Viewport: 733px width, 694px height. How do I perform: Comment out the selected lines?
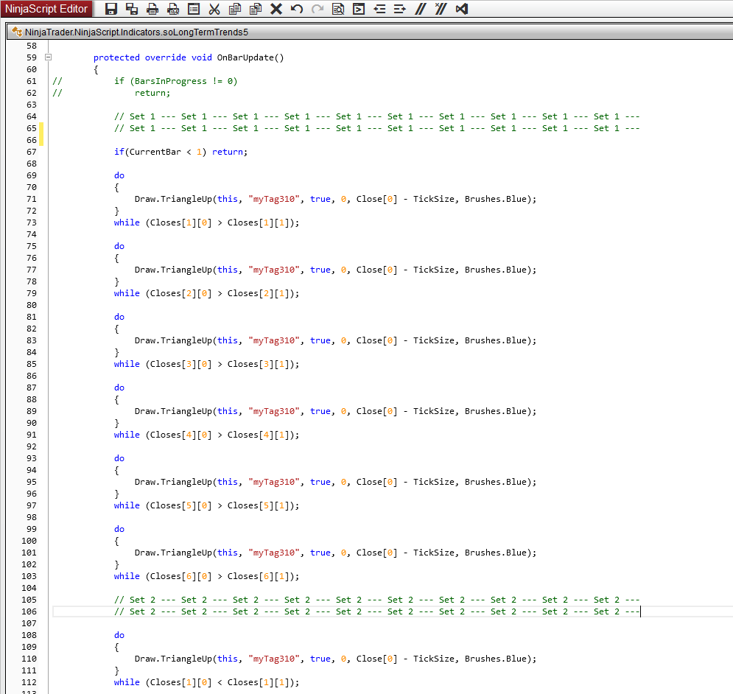pyautogui.click(x=420, y=9)
